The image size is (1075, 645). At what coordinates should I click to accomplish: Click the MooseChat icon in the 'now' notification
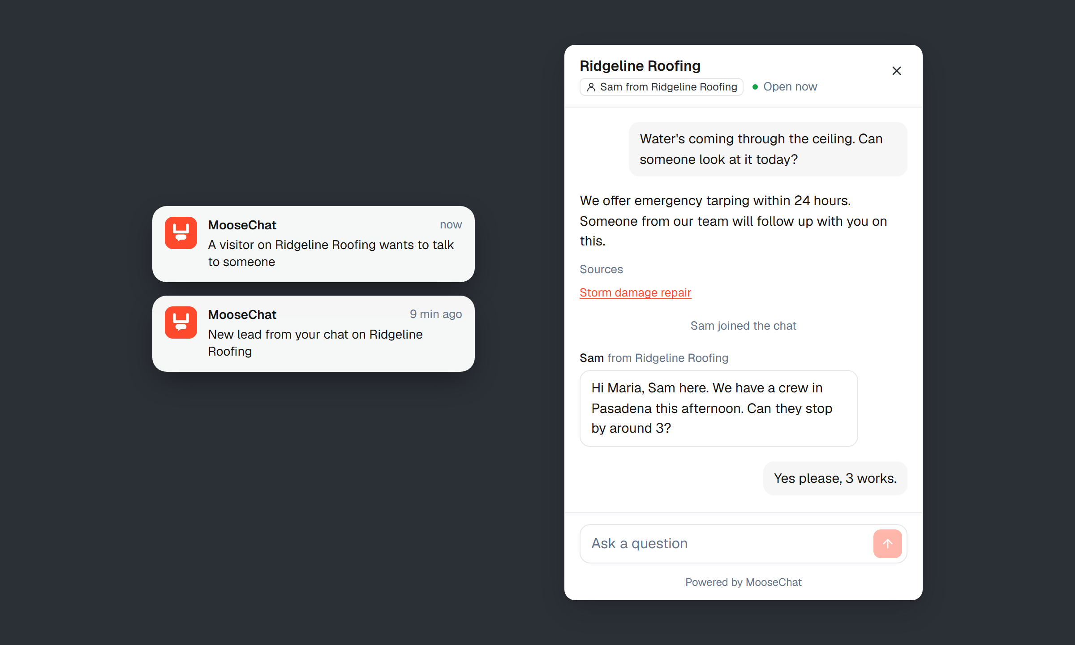181,233
